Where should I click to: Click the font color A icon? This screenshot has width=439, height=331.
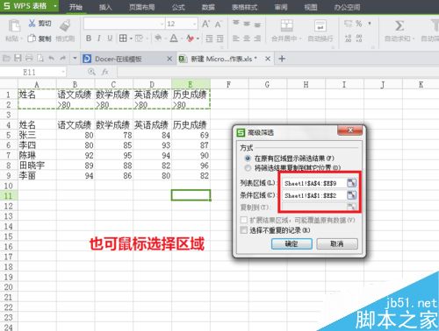pyautogui.click(x=174, y=39)
